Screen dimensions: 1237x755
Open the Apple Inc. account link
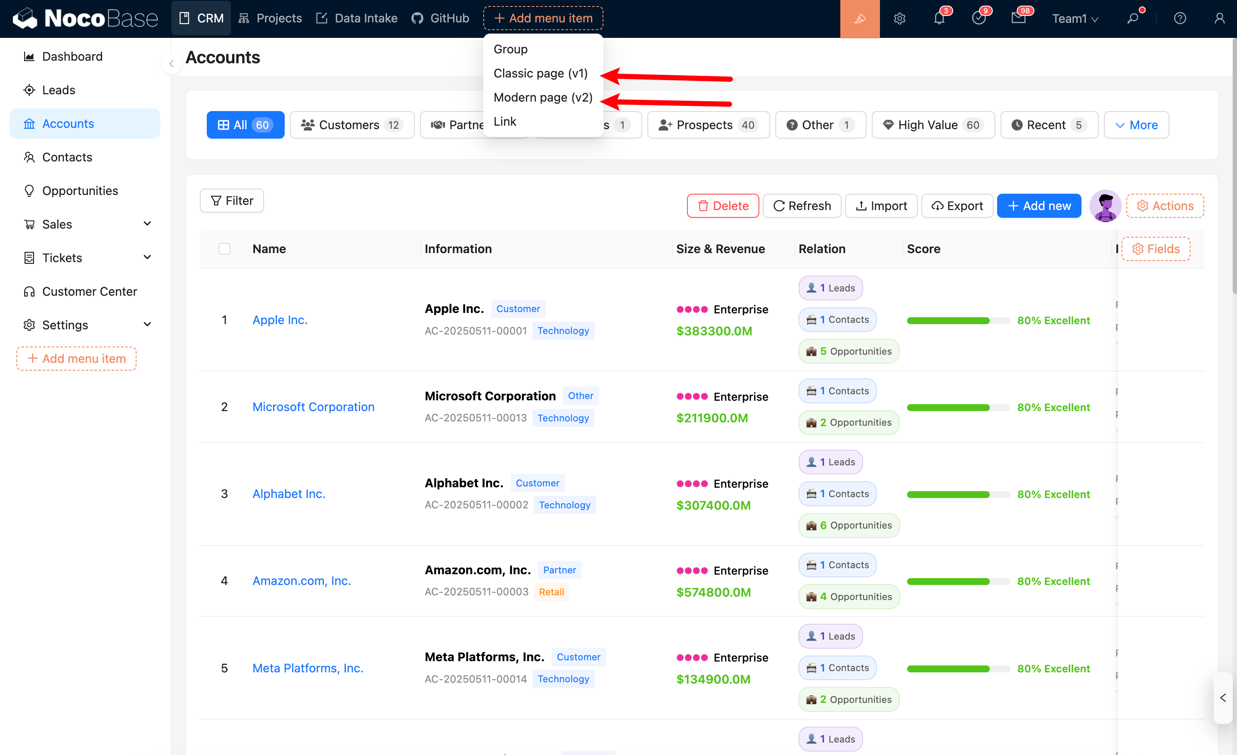tap(280, 320)
